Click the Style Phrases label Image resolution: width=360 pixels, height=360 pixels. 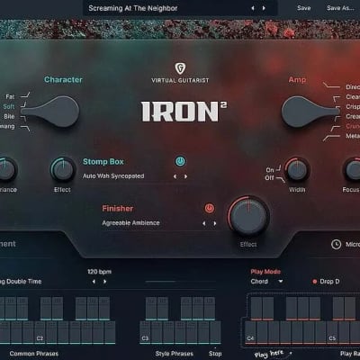point(175,354)
